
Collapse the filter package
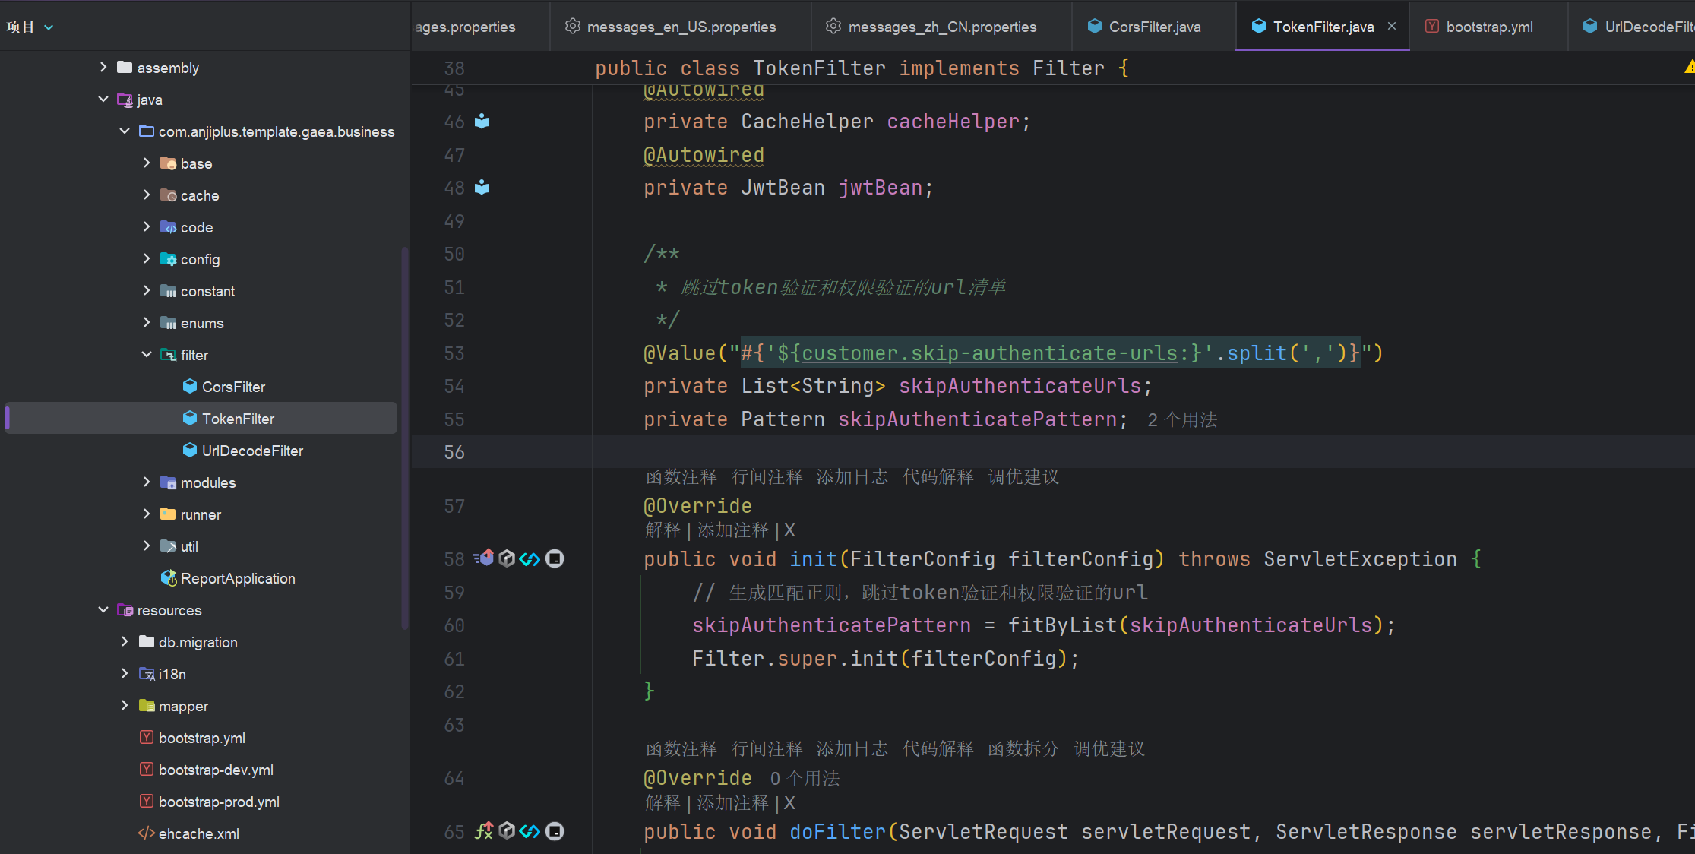147,355
